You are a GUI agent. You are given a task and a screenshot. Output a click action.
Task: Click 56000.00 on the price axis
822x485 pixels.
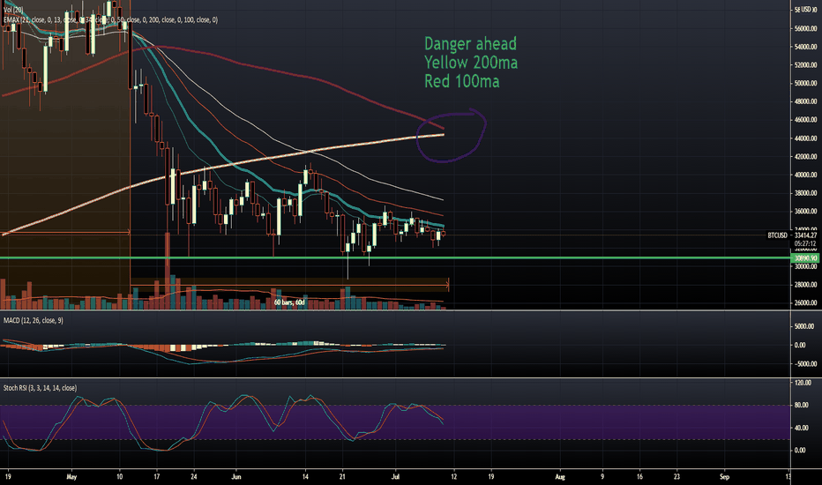pos(805,29)
